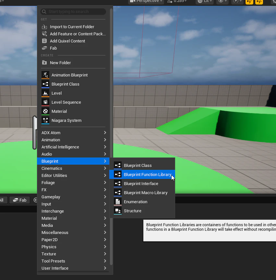Screen dimensions: 276x280
Task: Click the Blueprint Class icon in main menu
Action: pos(45,84)
